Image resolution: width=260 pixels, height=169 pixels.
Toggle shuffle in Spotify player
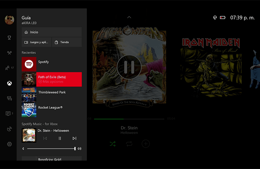click(x=112, y=144)
